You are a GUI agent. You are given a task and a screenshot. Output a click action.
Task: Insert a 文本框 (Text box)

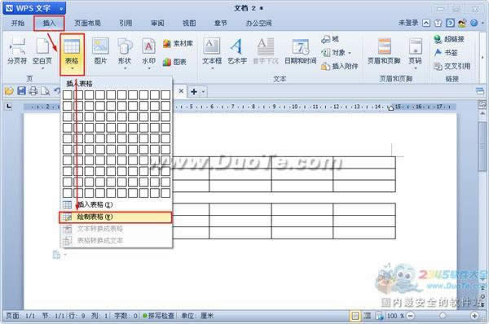[x=212, y=52]
